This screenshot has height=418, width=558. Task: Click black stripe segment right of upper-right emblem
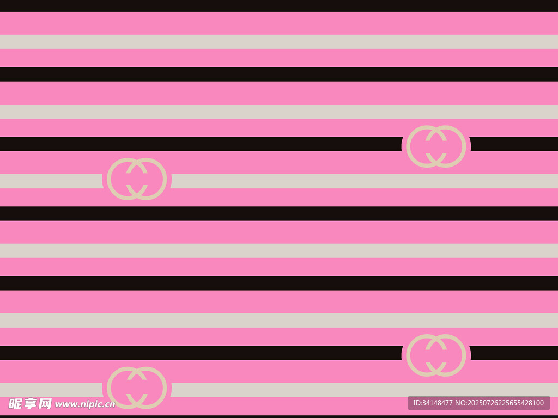(514, 144)
